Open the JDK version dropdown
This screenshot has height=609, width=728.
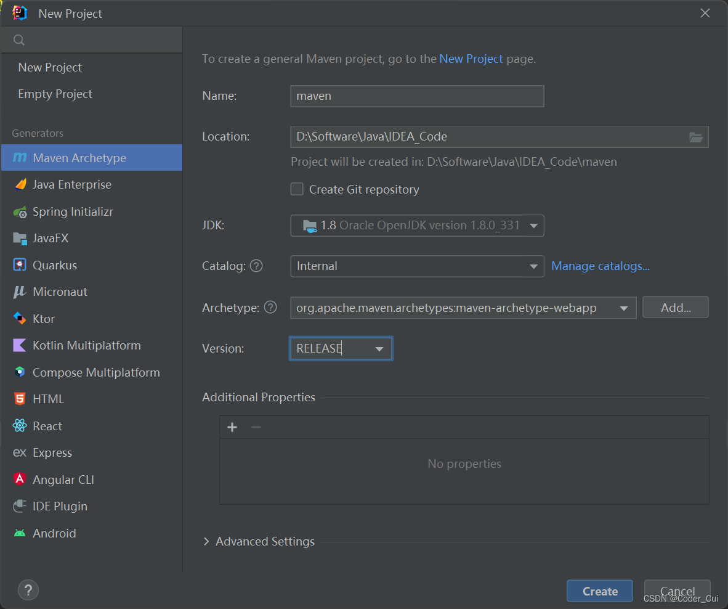417,226
